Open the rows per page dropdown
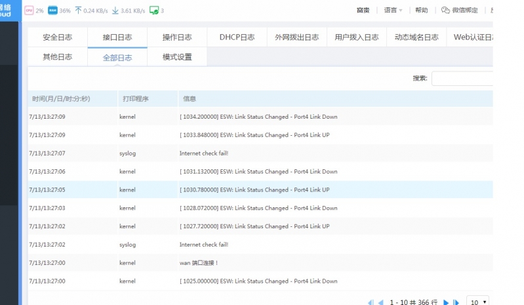Screen dimensions: 524x305 click(478, 302)
